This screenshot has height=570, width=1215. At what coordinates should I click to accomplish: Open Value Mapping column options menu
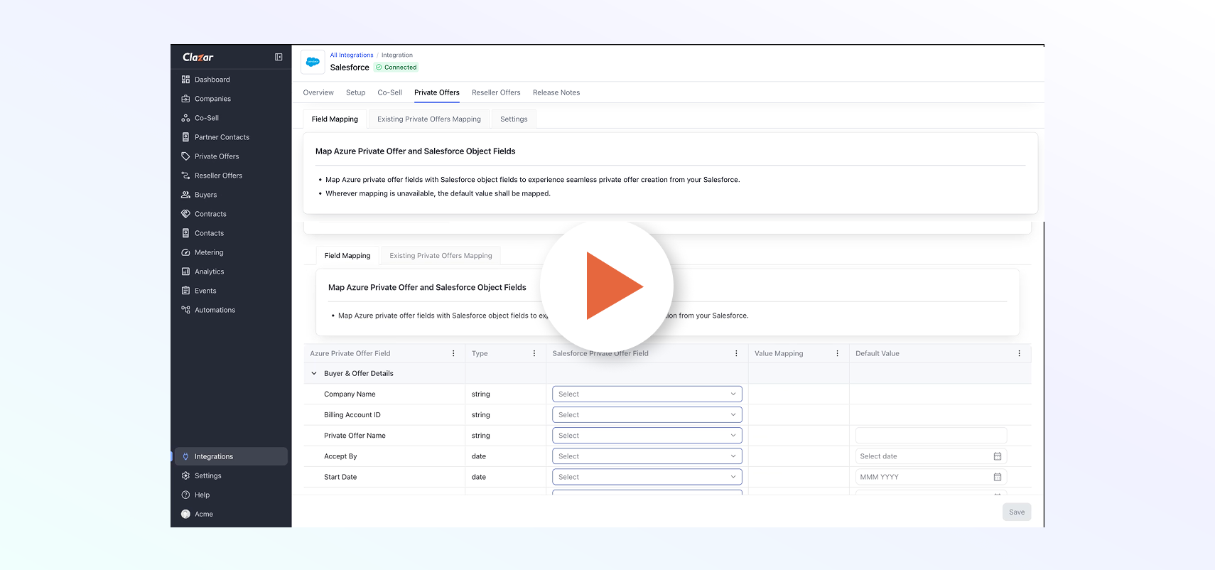coord(837,353)
